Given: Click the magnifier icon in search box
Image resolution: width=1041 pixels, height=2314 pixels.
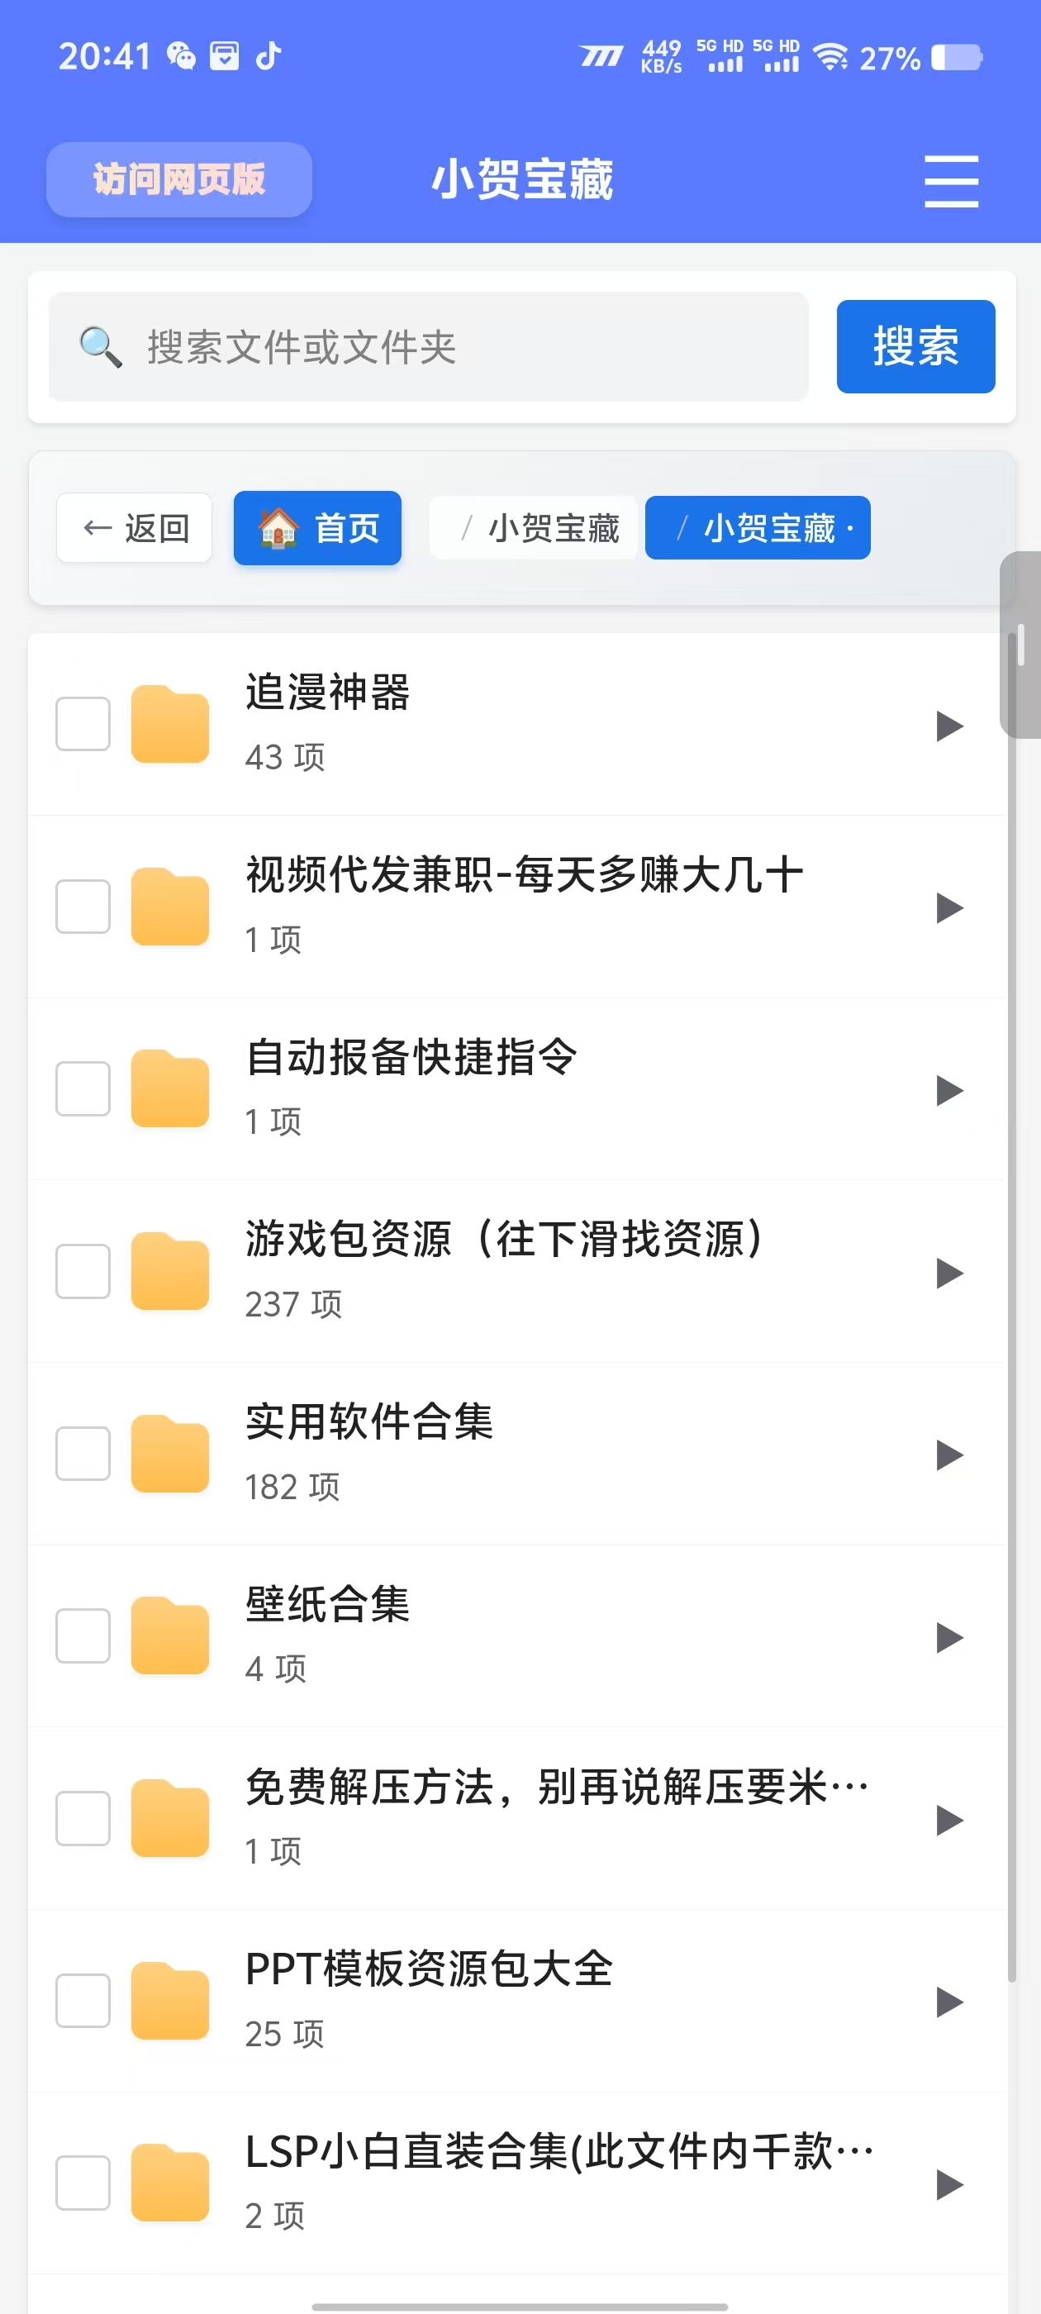Looking at the screenshot, I should pyautogui.click(x=100, y=347).
